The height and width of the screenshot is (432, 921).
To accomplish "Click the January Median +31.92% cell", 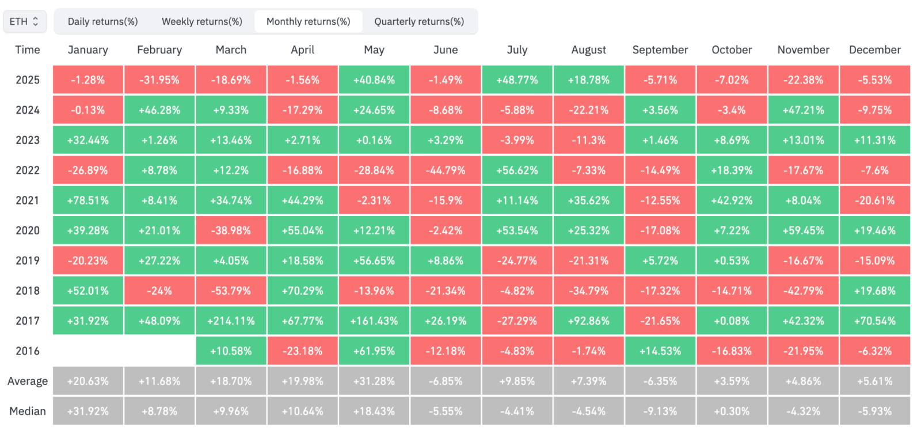I will point(87,411).
